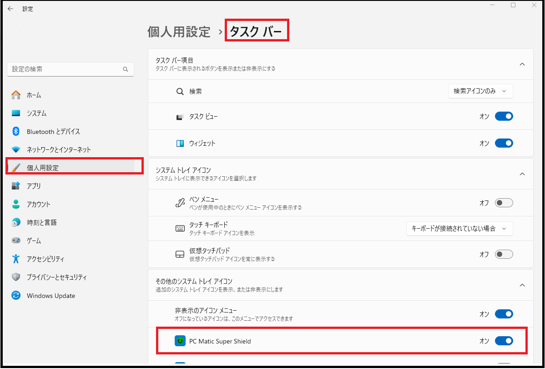The image size is (545, 369).
Task: Click the search magnifier icon in 設定の検索
Action: click(x=126, y=69)
